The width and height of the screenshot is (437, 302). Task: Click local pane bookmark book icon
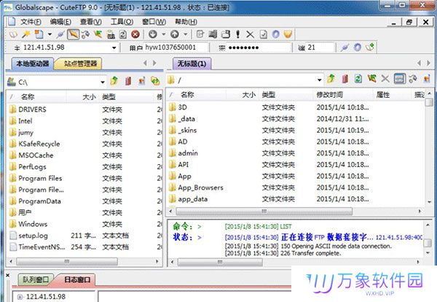(128, 81)
